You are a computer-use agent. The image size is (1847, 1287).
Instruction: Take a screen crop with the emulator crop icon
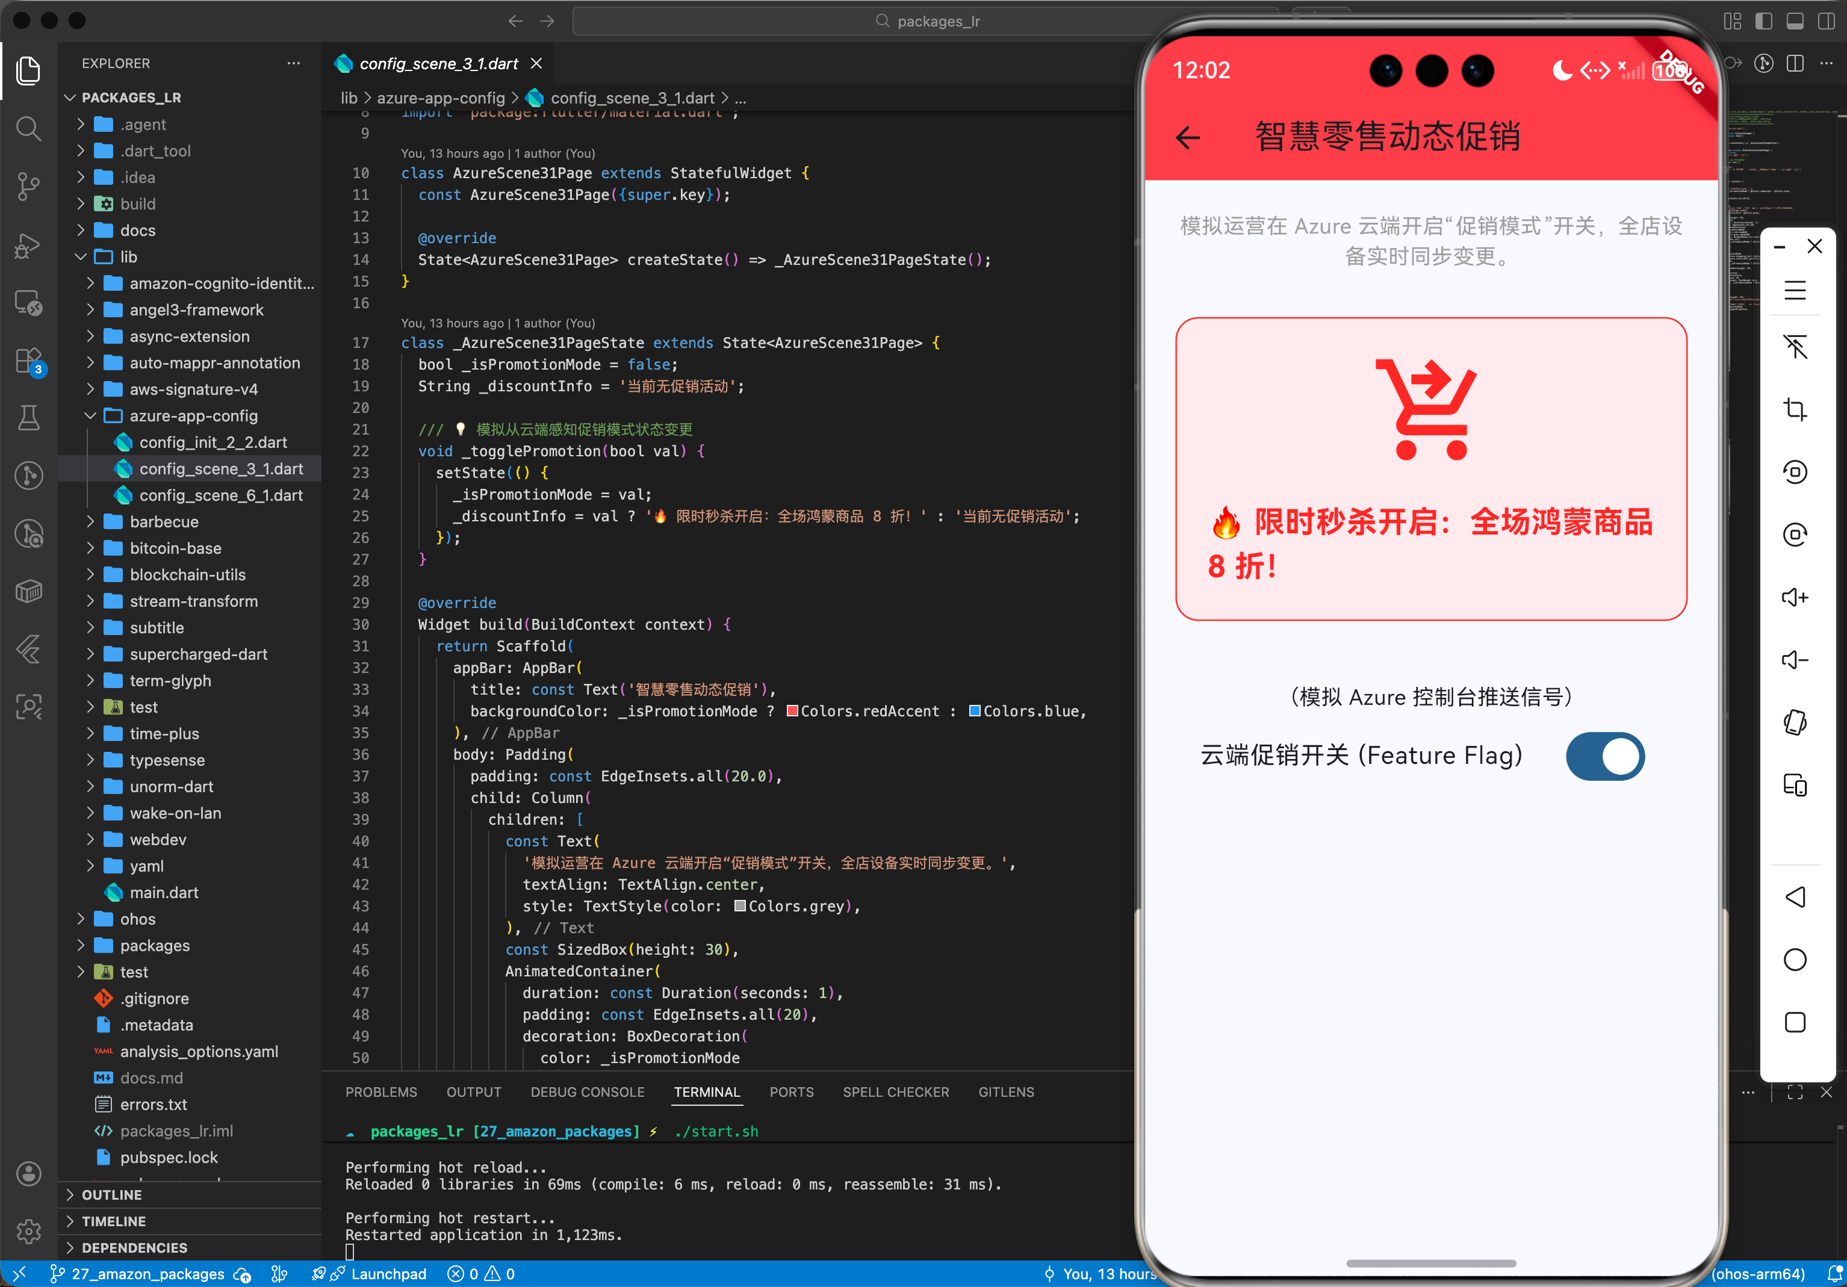point(1795,409)
